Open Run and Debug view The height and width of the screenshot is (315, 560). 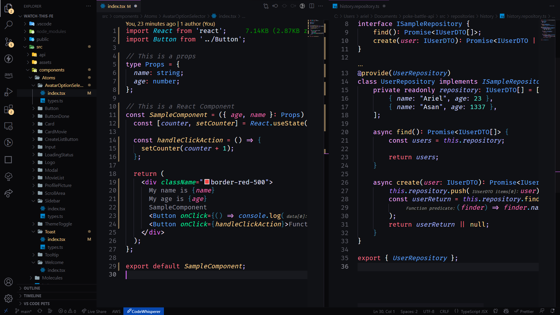click(x=8, y=92)
